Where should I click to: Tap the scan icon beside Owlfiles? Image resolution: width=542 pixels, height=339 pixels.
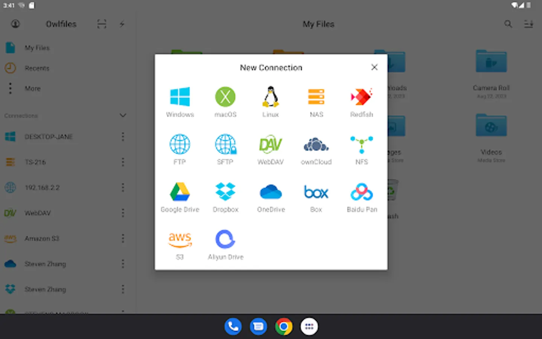(x=102, y=24)
